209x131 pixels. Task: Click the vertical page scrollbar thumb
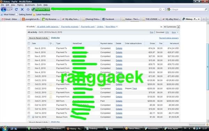click(208, 67)
